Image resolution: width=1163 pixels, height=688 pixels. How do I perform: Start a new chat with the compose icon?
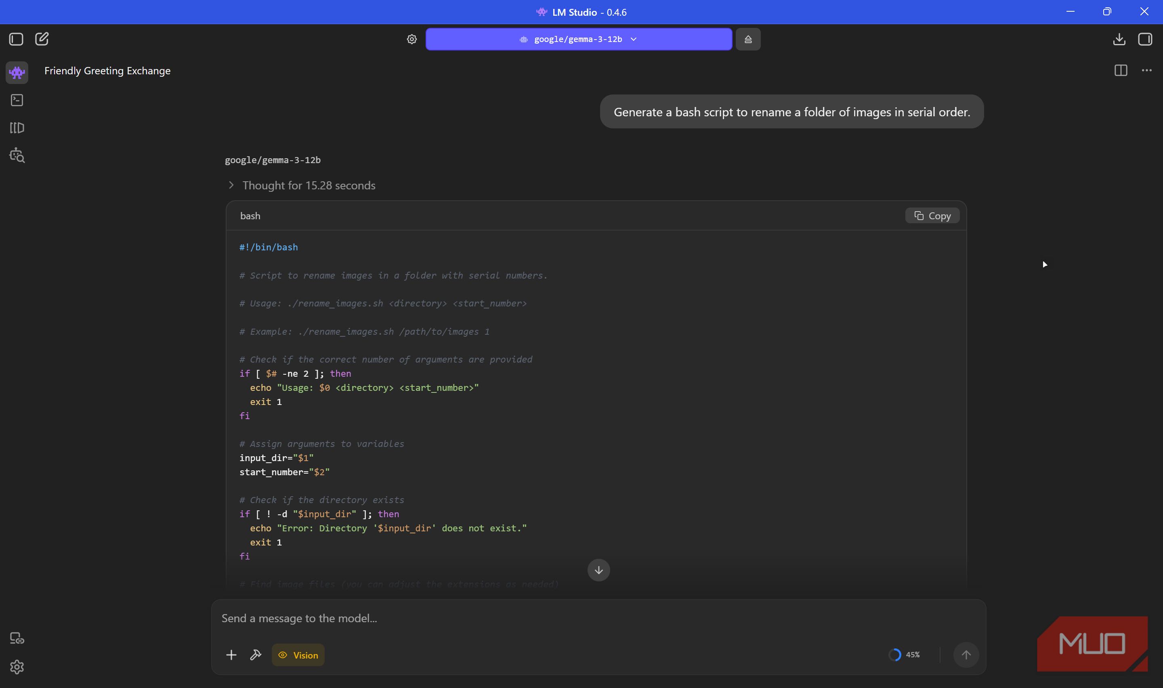pyautogui.click(x=42, y=39)
